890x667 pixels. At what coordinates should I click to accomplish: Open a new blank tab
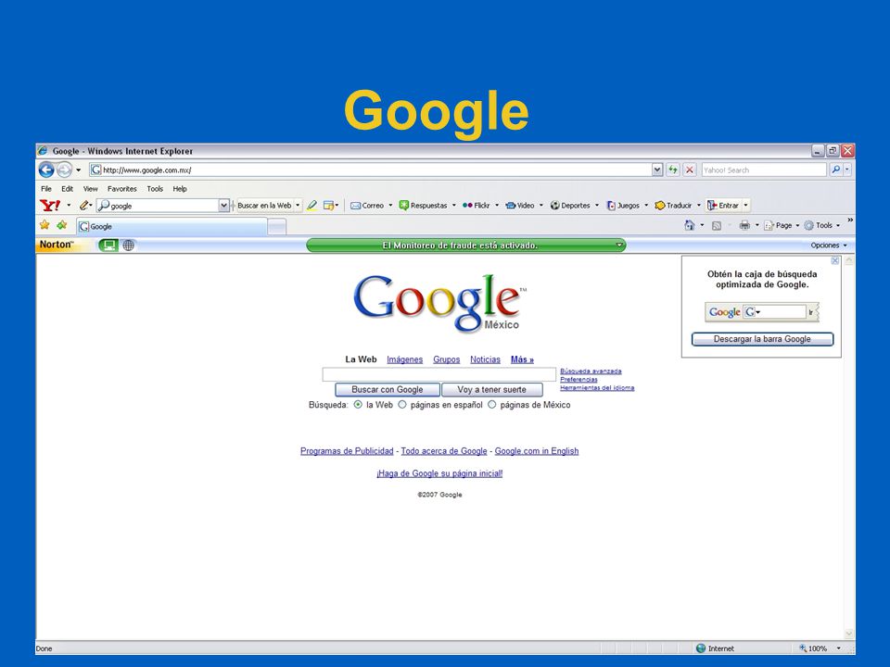point(277,227)
